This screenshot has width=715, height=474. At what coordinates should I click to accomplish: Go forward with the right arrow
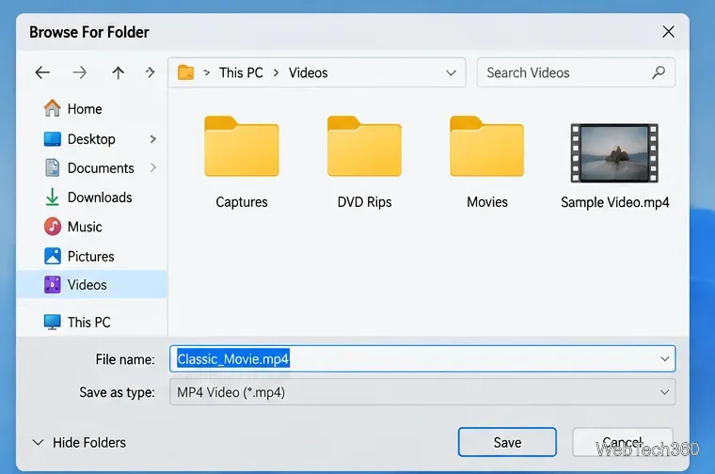(x=79, y=72)
